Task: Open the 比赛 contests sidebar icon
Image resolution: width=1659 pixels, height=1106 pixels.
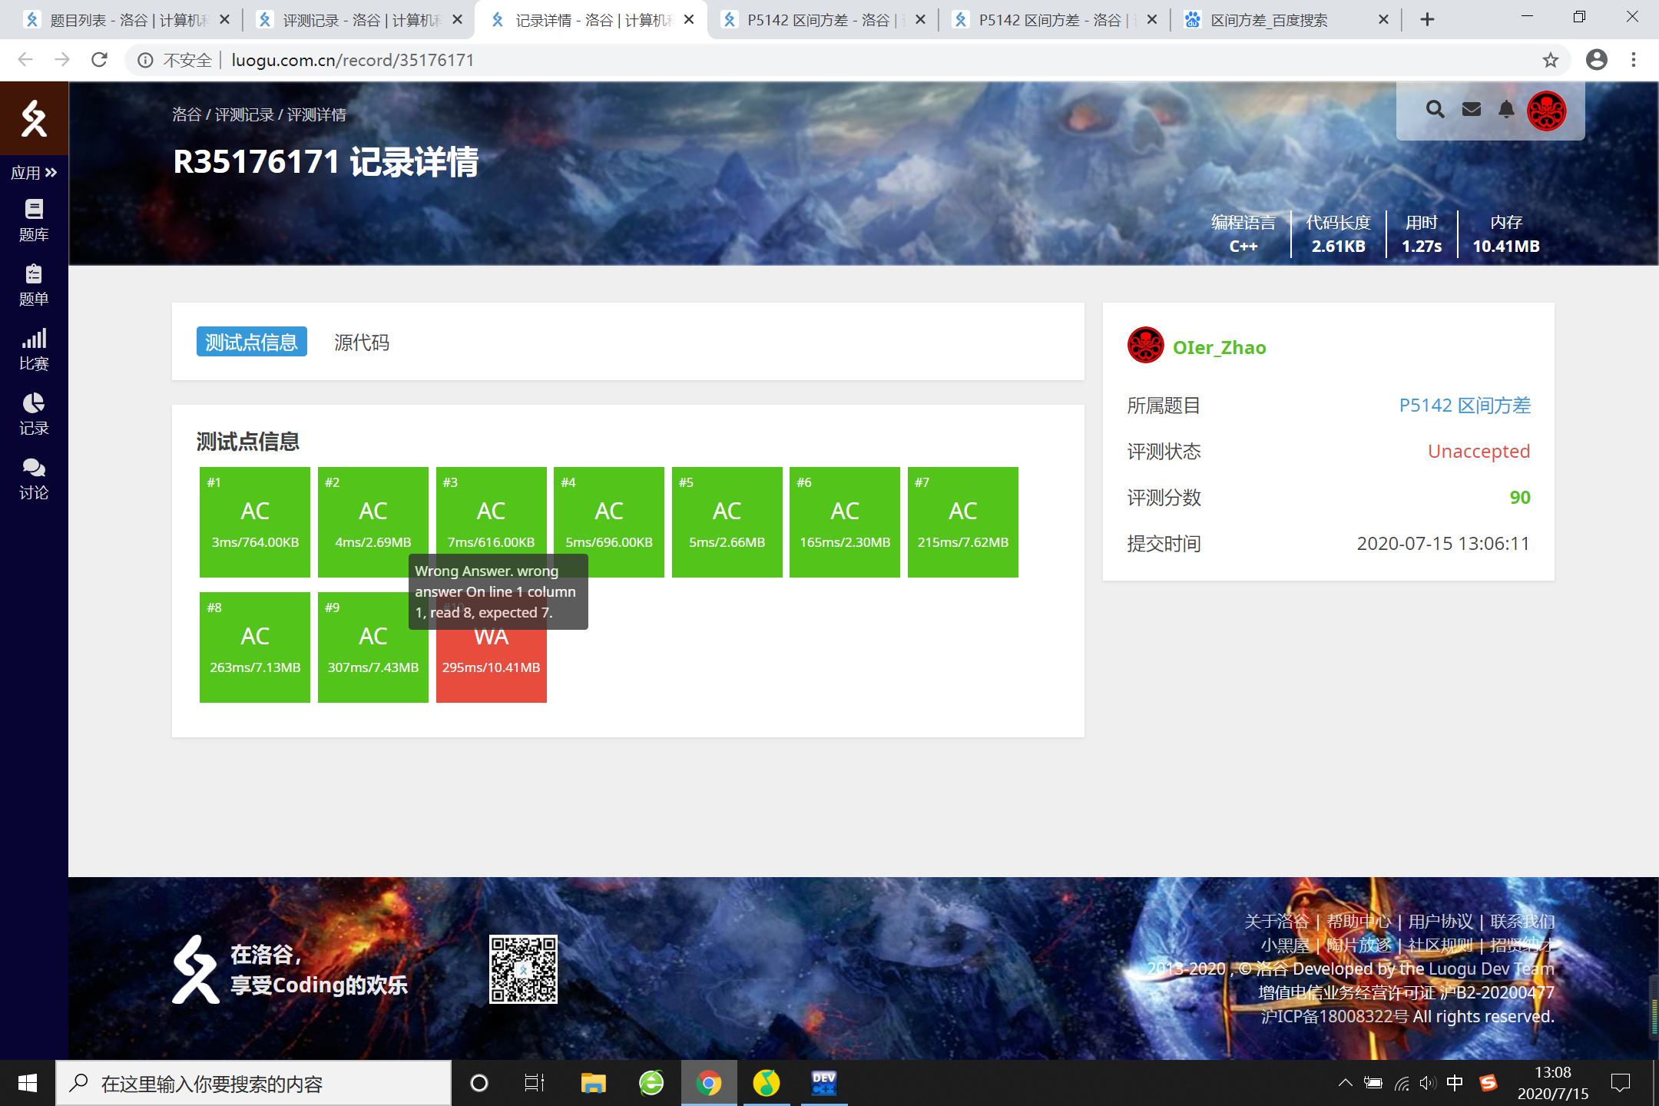Action: (34, 349)
